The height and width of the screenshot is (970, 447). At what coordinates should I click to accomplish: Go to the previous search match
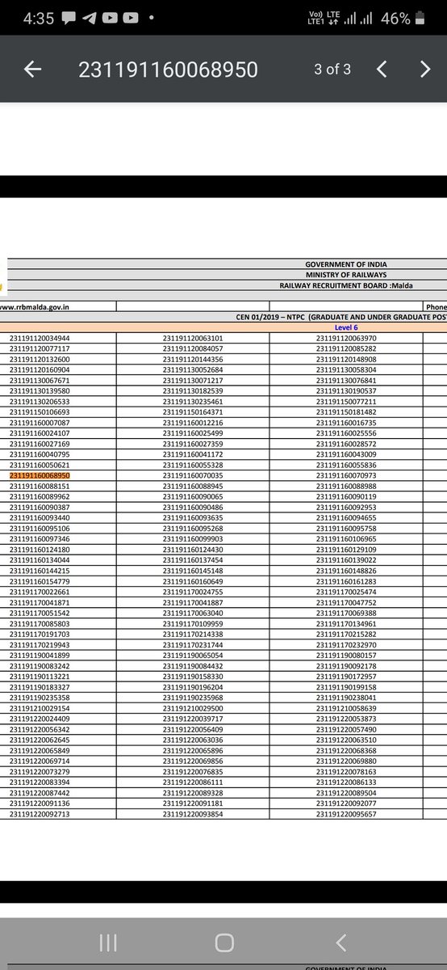point(382,70)
